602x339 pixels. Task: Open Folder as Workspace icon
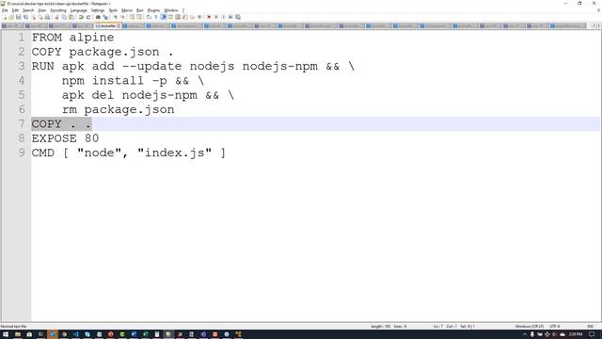[x=192, y=17]
